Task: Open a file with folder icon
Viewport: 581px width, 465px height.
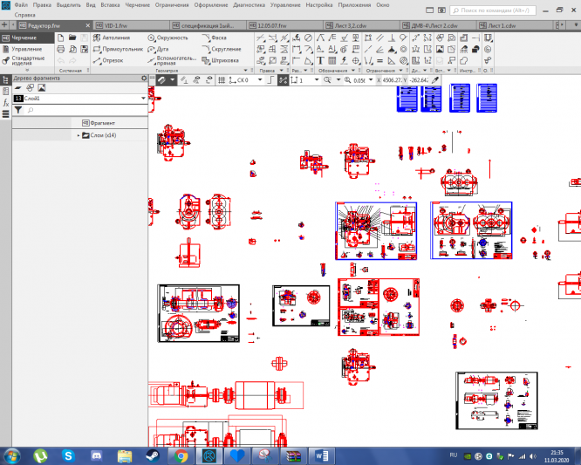Action: [72, 38]
